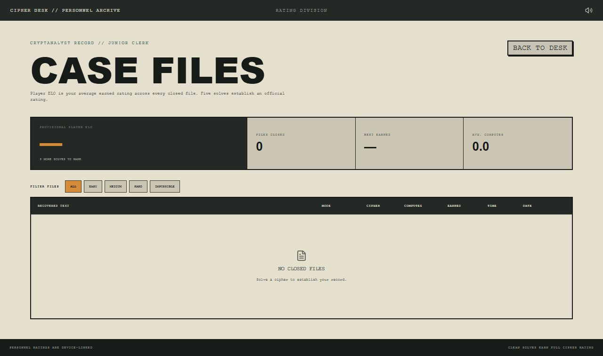Sort table by TIME column

pos(492,206)
